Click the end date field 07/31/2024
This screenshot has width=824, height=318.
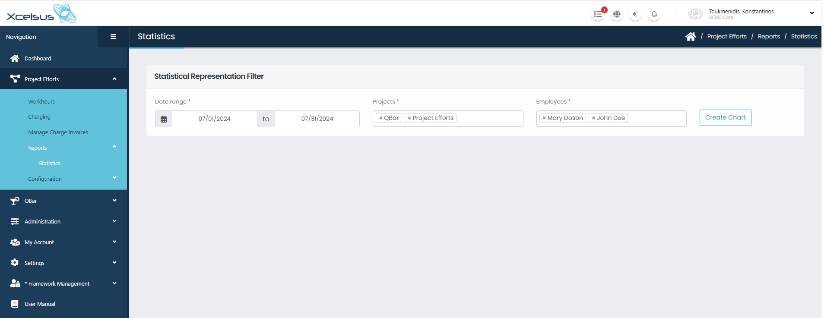point(317,119)
